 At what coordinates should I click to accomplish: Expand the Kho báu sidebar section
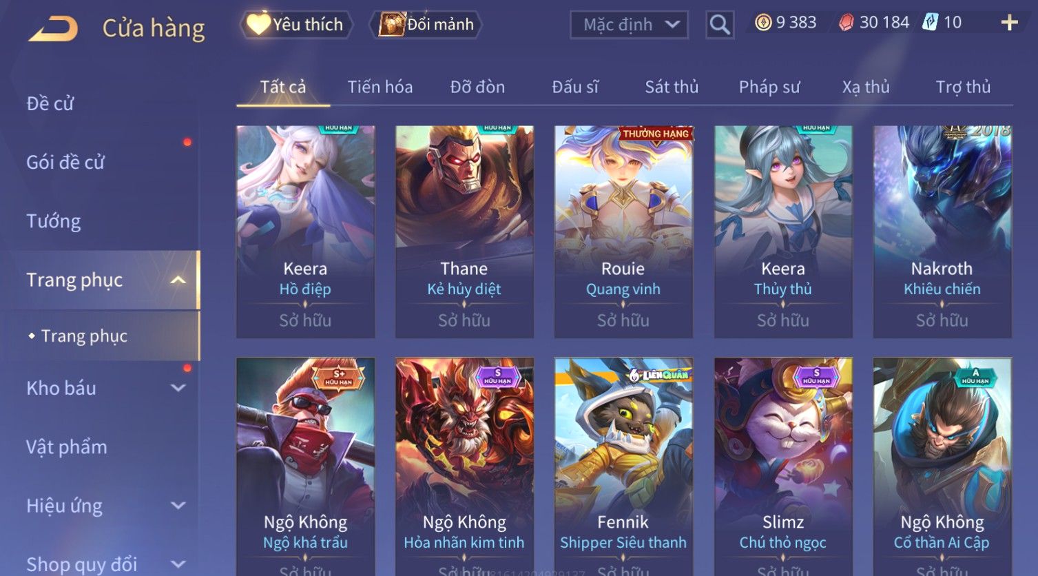click(178, 388)
